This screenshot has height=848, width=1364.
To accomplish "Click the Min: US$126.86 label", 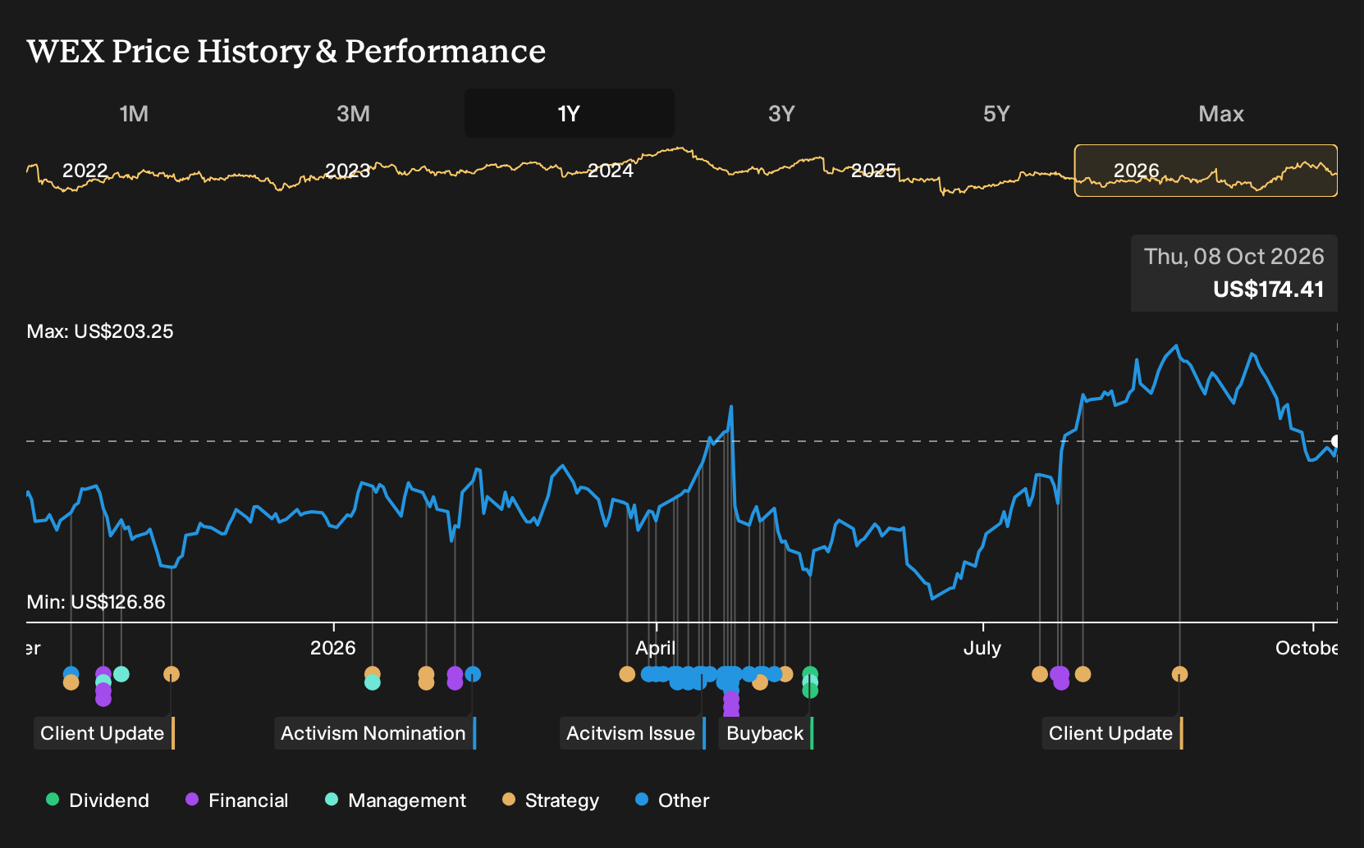I will (96, 602).
